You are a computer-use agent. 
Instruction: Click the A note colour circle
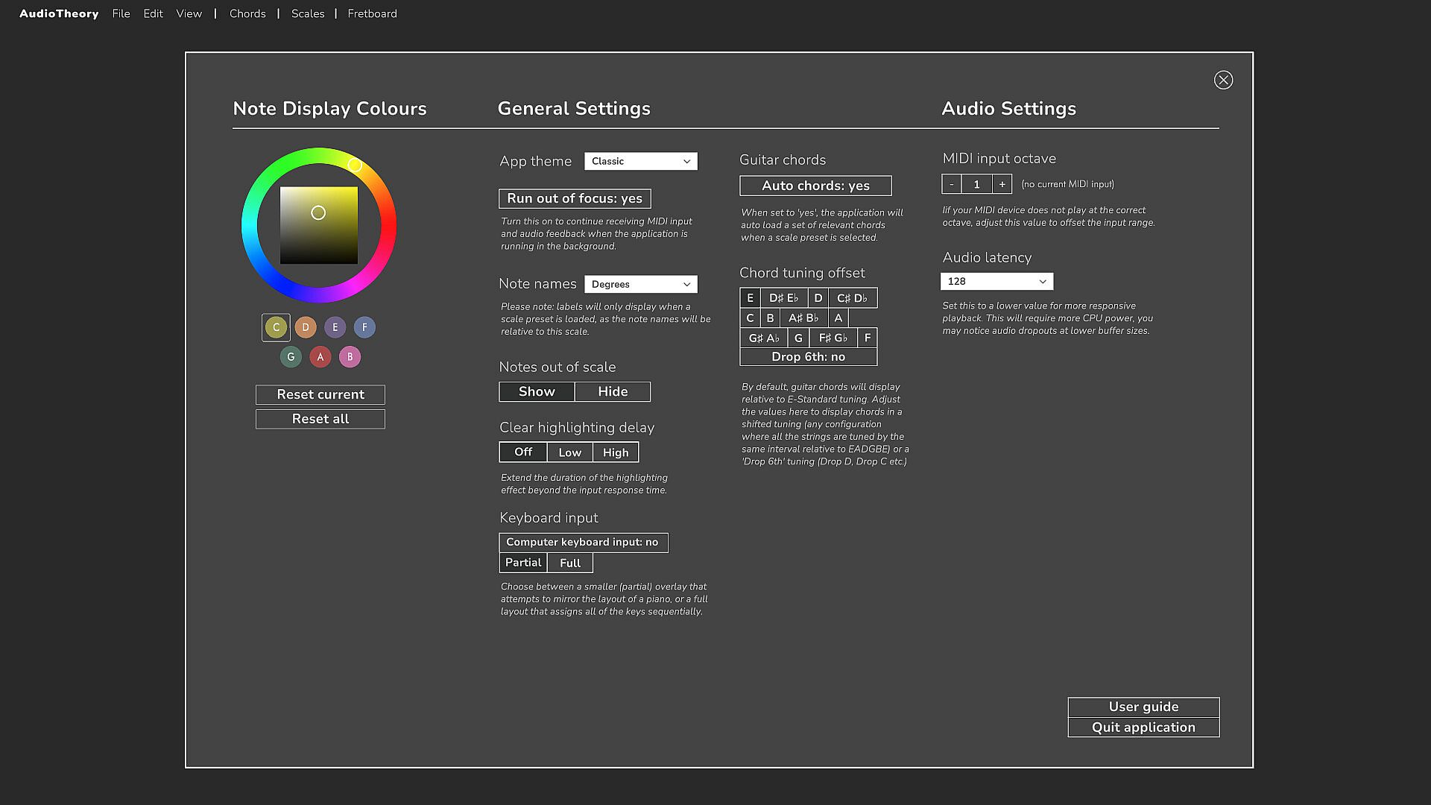320,357
